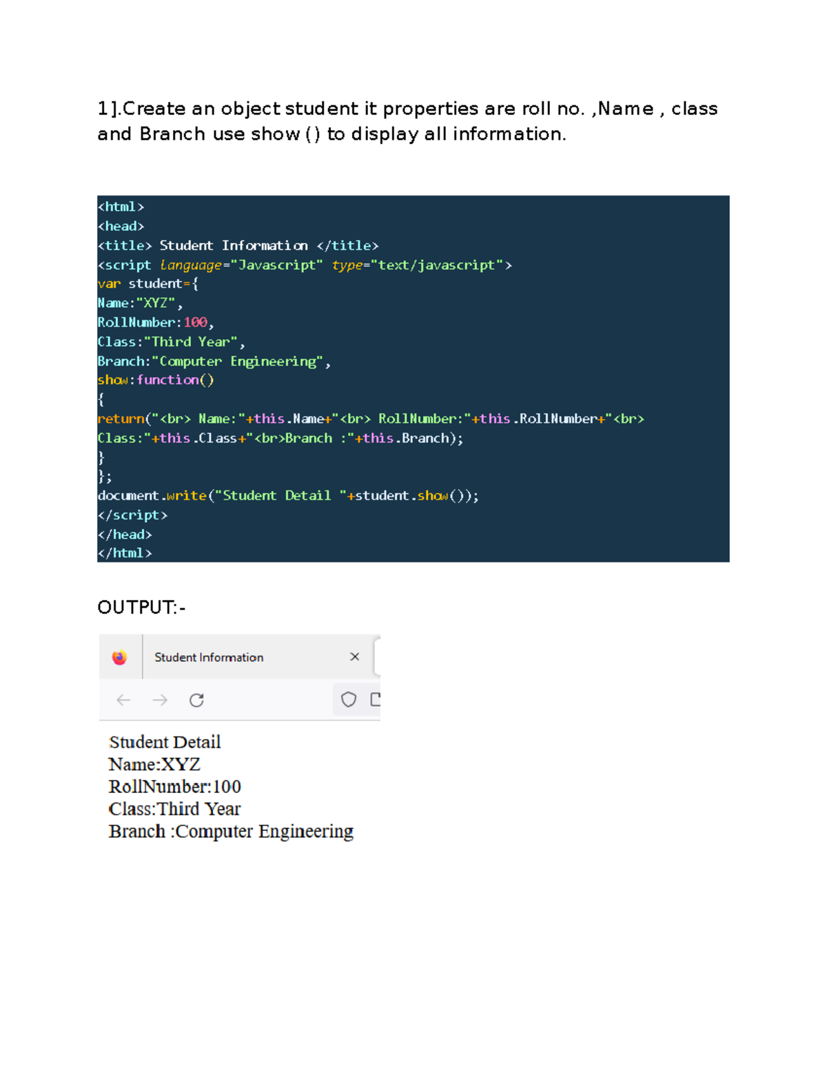Image resolution: width=827 pixels, height=1070 pixels.
Task: Click the Firefox logo on the browser tab
Action: (x=120, y=657)
